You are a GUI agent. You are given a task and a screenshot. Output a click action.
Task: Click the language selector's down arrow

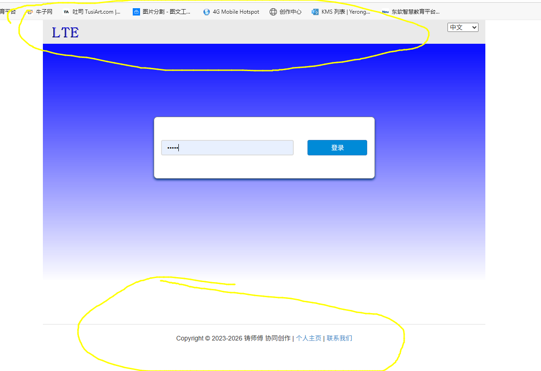click(x=474, y=27)
